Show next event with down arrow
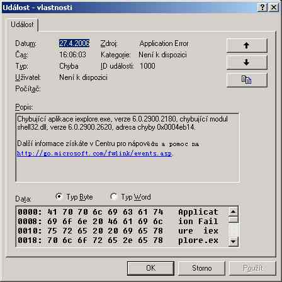The width and height of the screenshot is (282, 282). (x=247, y=62)
